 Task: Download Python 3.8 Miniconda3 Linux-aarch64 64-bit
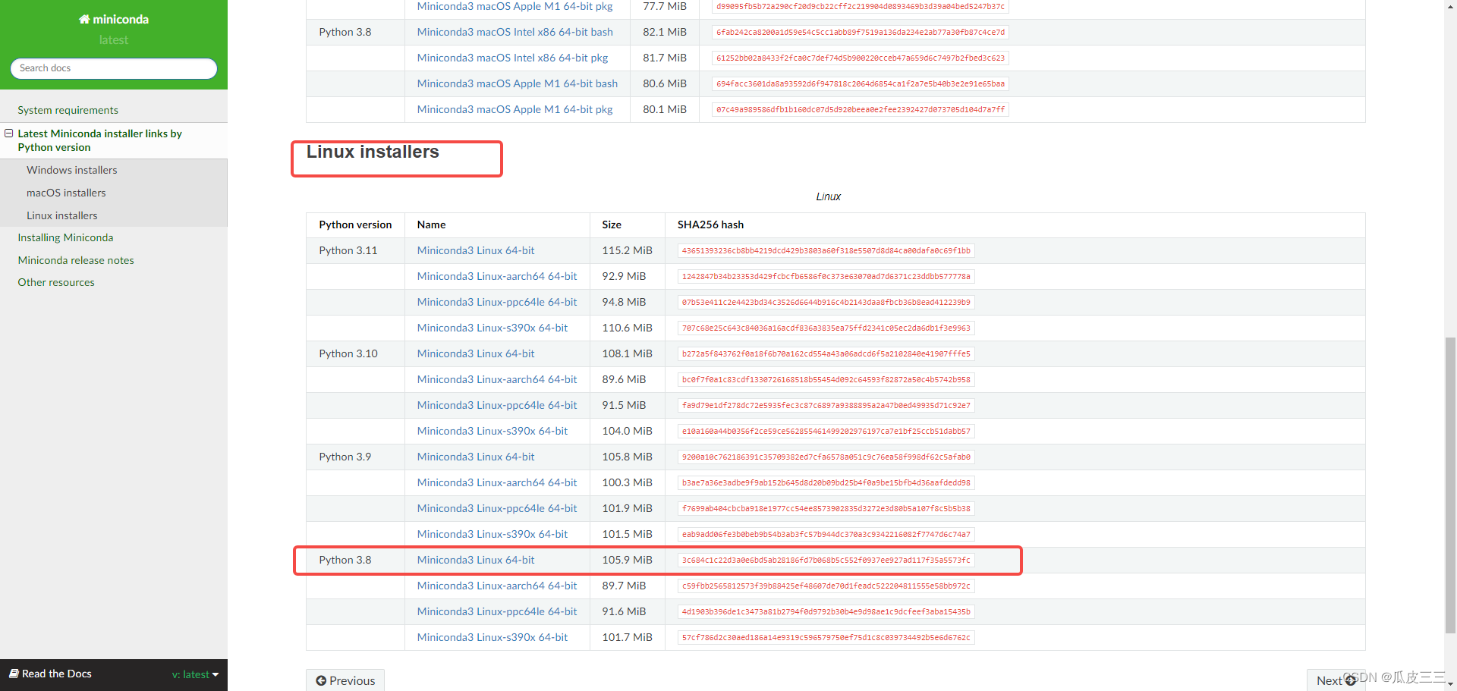[497, 586]
